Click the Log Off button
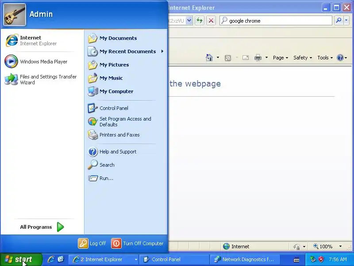The height and width of the screenshot is (266, 354). pyautogui.click(x=92, y=243)
